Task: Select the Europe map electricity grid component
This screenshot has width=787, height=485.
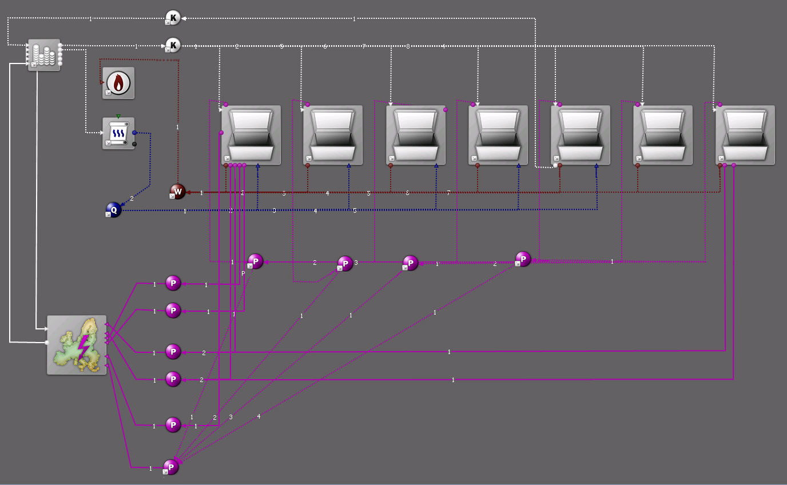Action: point(77,345)
